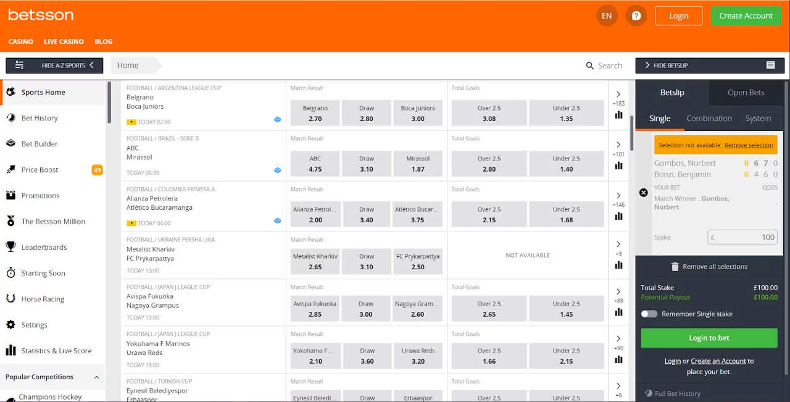
Task: Expand more markets for ABC vs Mirassol
Action: pyautogui.click(x=618, y=144)
